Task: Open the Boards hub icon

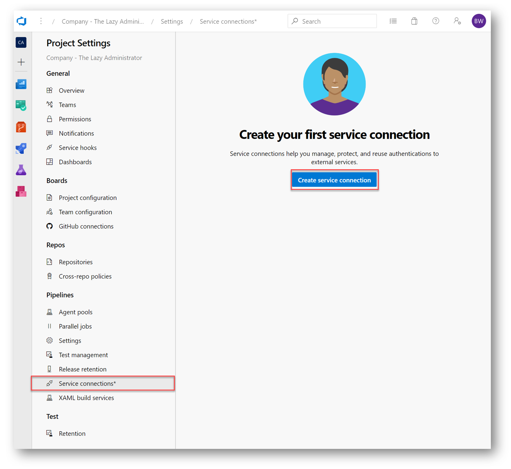Action: (x=21, y=106)
